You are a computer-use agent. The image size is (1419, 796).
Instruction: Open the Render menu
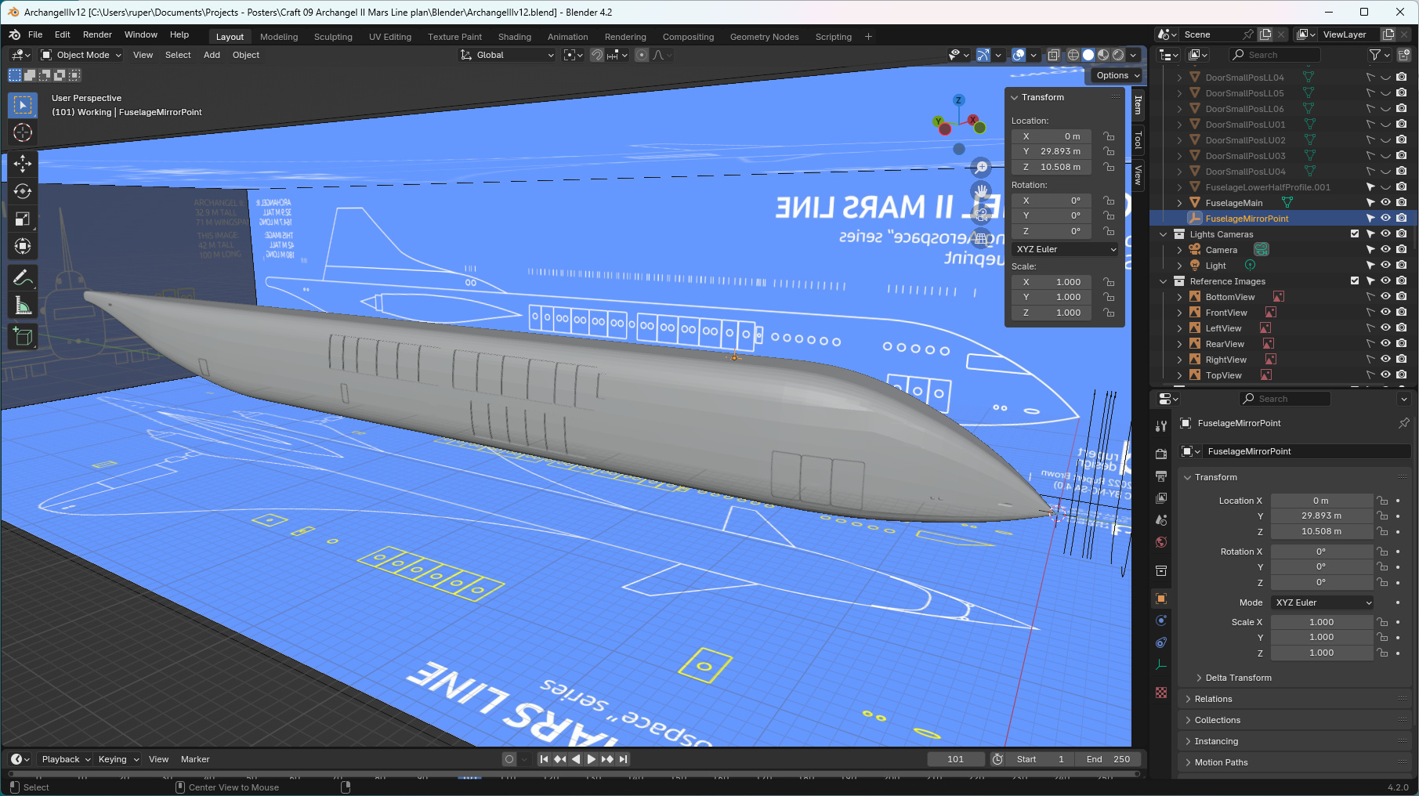pos(97,34)
